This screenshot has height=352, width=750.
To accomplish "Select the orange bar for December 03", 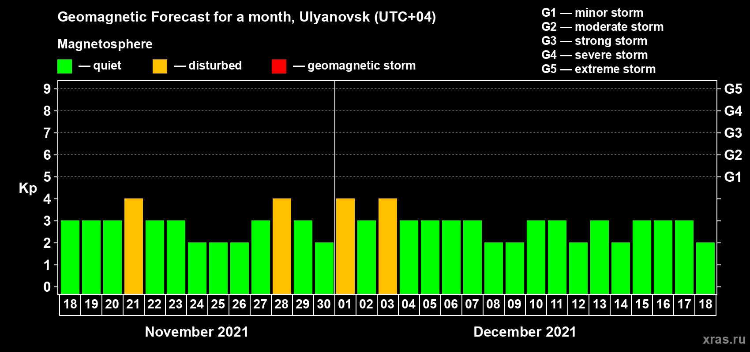I will [x=388, y=246].
